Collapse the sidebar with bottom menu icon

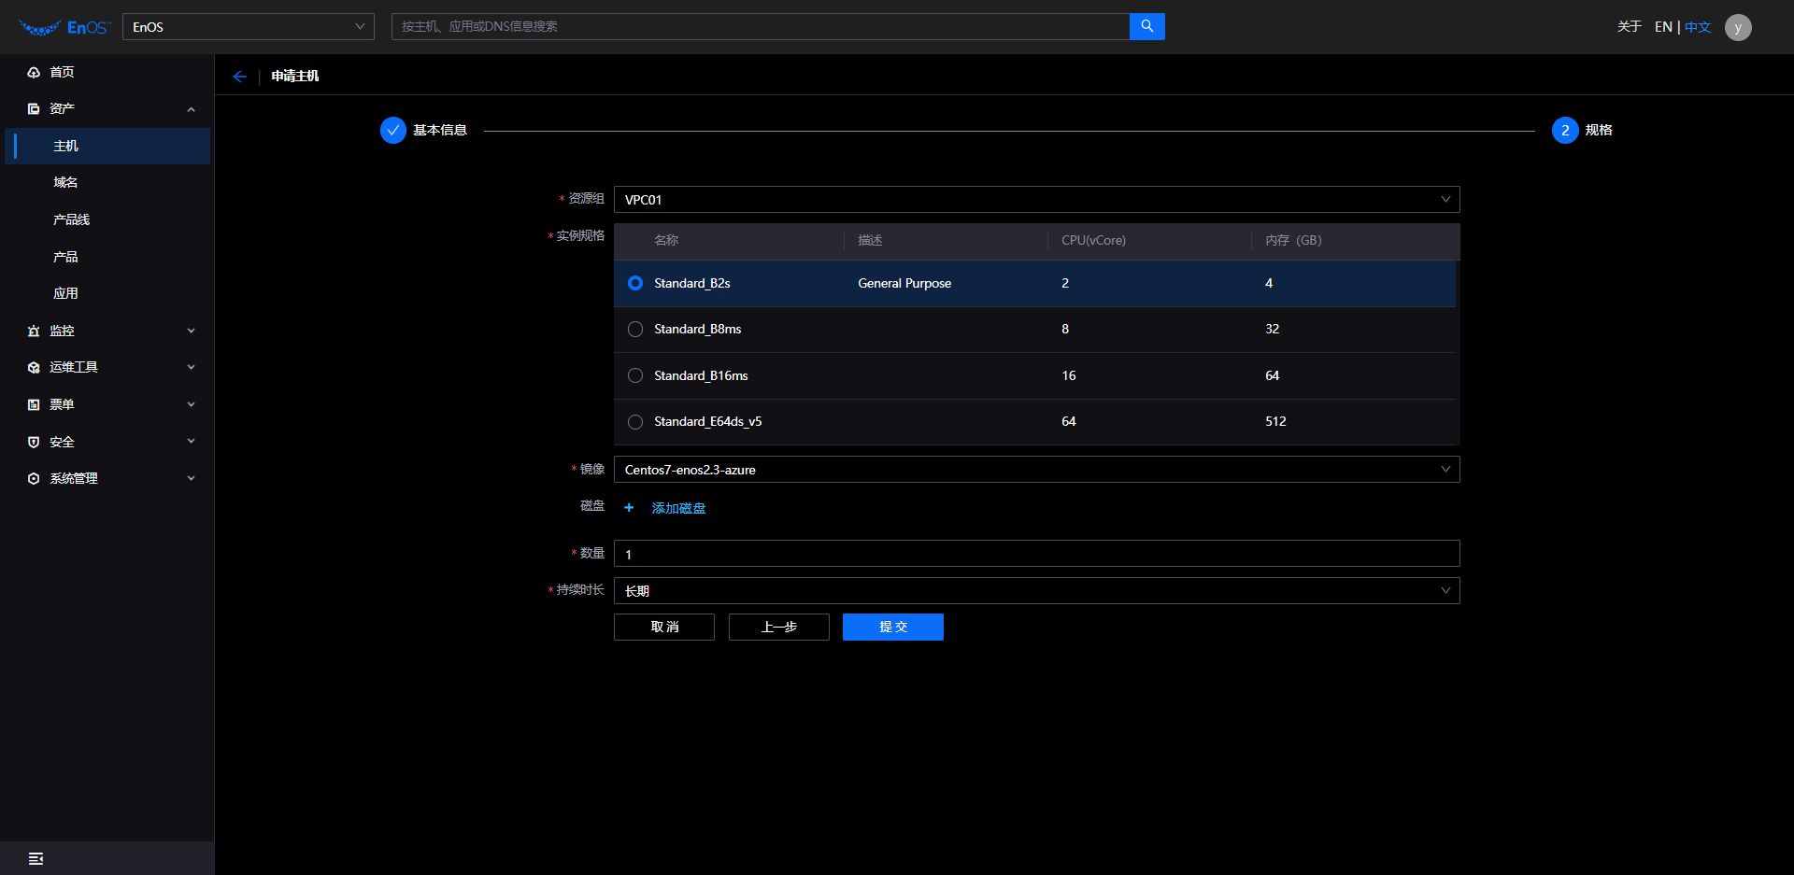click(x=36, y=859)
